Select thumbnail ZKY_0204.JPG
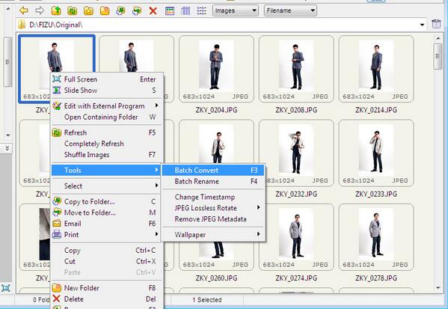This screenshot has height=309, width=448. tap(216, 69)
